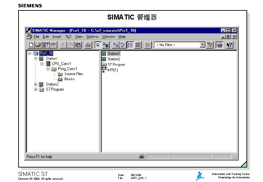Click the Accessible Nodes toolbar icon
This screenshot has height=182, width=263.
click(46, 45)
